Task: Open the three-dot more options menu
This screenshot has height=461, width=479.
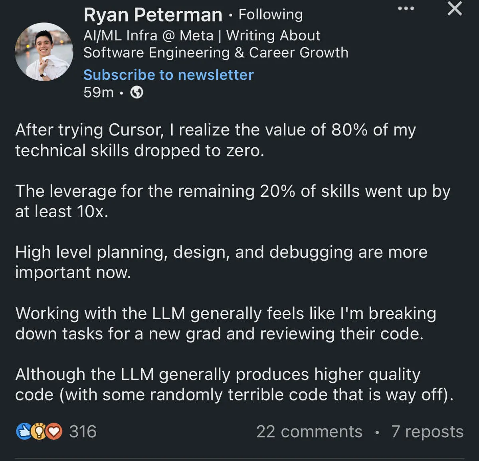Action: 406,8
